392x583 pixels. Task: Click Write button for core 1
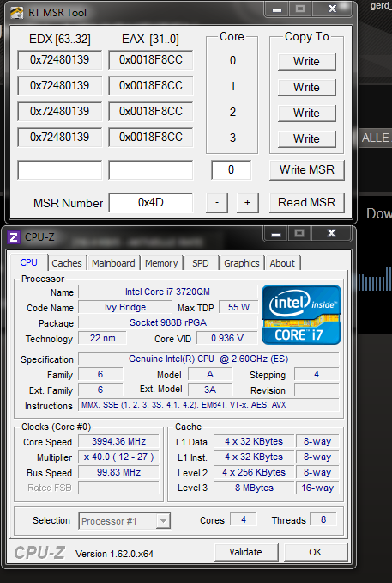[x=307, y=87]
